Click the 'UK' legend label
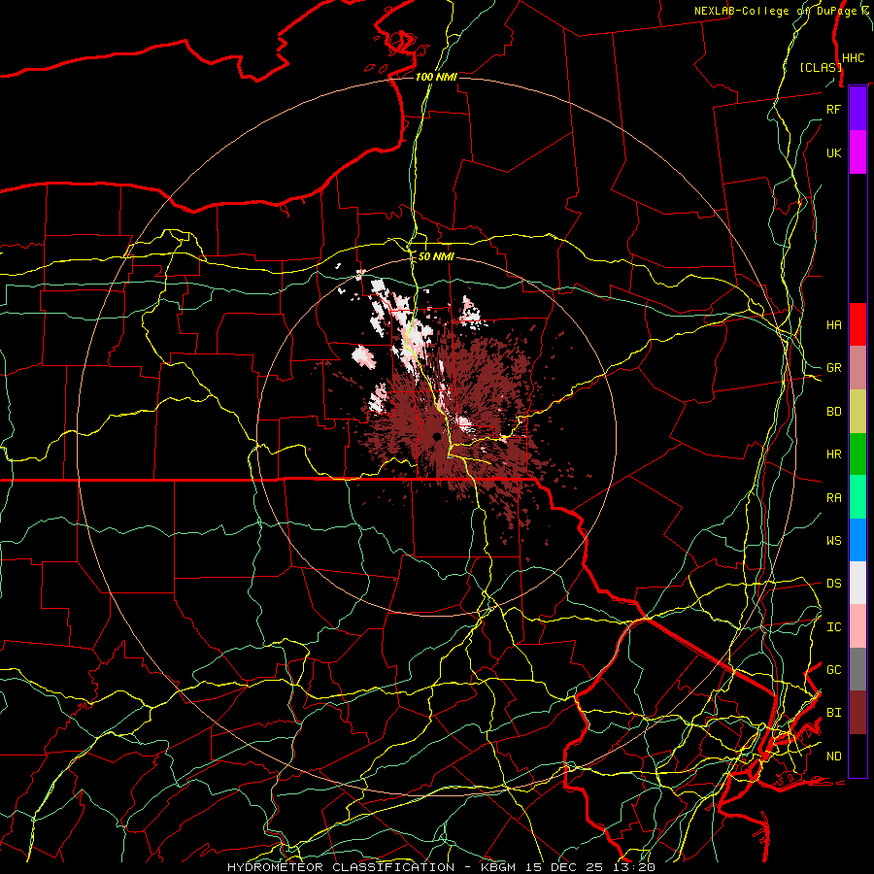 833,152
